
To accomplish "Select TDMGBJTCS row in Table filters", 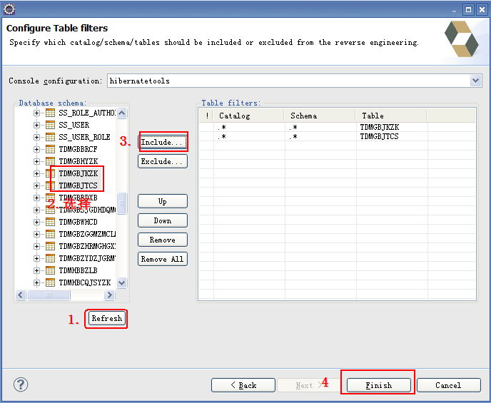I will [337, 136].
